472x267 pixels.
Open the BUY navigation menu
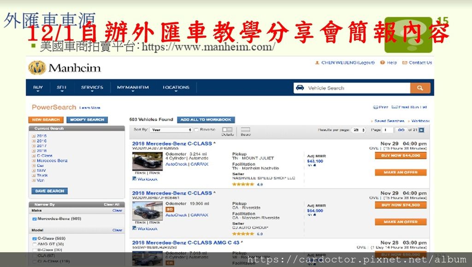[38, 87]
